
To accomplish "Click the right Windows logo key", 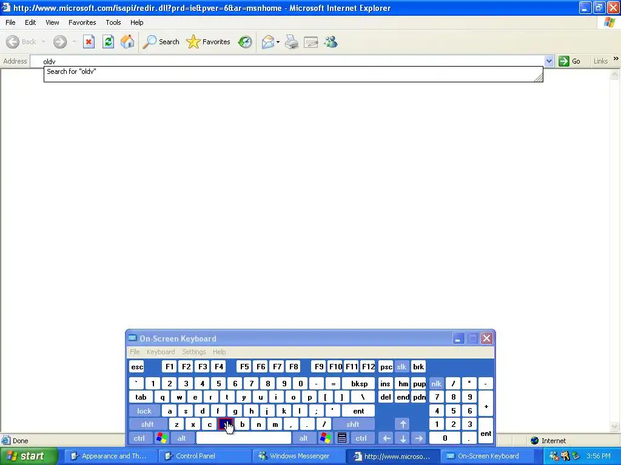I will coord(326,438).
